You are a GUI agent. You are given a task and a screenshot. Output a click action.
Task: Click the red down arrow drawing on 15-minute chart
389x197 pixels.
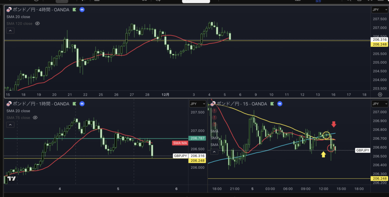(334, 124)
